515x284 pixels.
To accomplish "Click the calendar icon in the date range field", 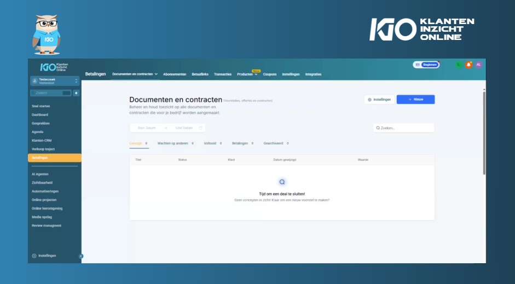I will [201, 127].
